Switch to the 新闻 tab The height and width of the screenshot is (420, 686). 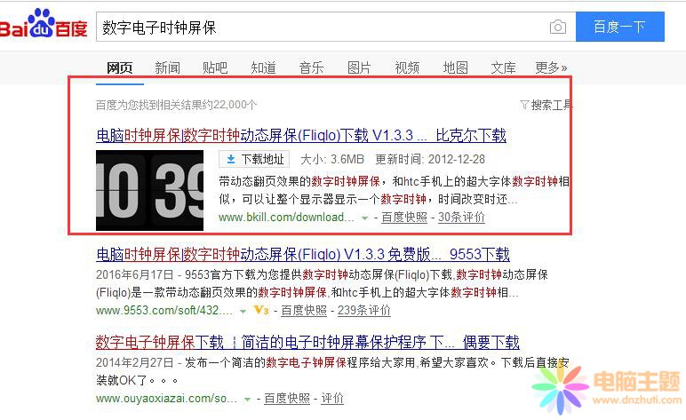[x=167, y=67]
